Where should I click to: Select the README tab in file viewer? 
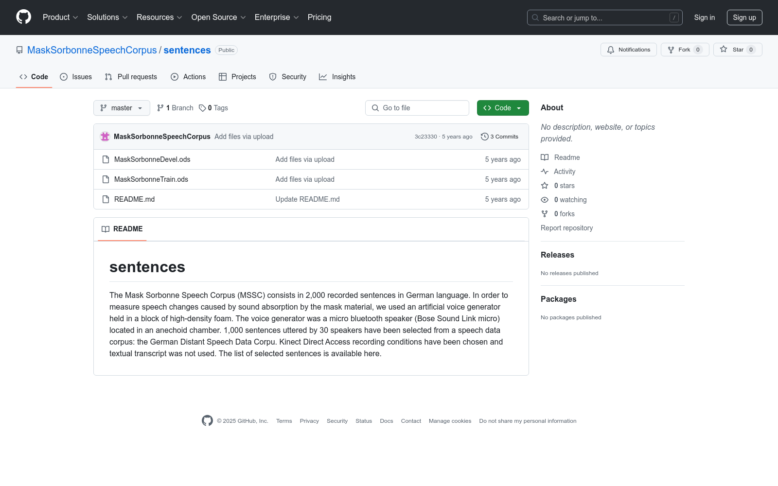click(x=122, y=229)
